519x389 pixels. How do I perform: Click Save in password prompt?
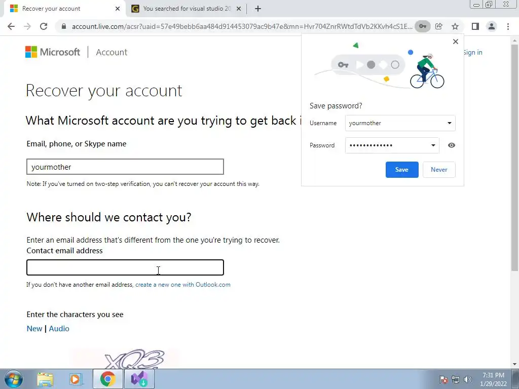pyautogui.click(x=402, y=170)
